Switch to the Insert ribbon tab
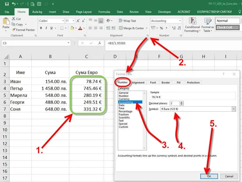The height and width of the screenshot is (182, 242). pyautogui.click(x=52, y=12)
